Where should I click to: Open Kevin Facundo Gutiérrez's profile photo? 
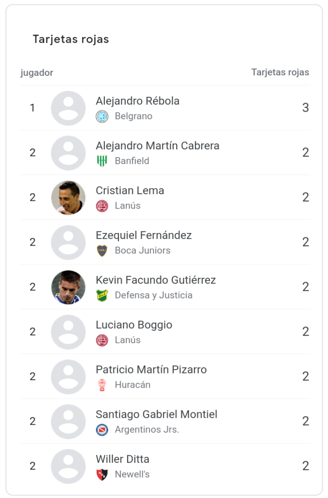point(68,287)
